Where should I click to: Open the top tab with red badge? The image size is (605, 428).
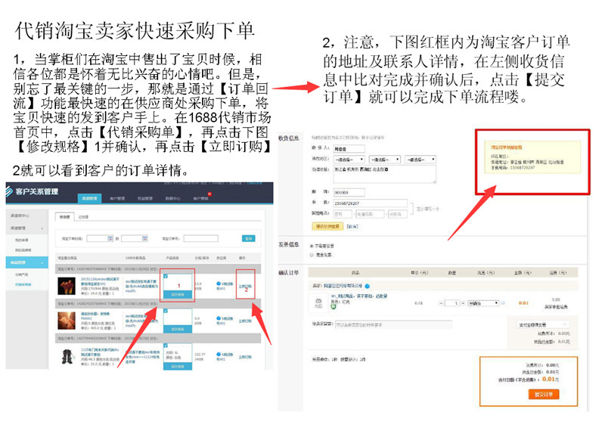point(200,198)
